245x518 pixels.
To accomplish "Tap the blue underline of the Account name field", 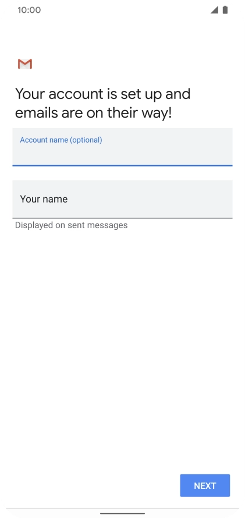I will (122, 165).
